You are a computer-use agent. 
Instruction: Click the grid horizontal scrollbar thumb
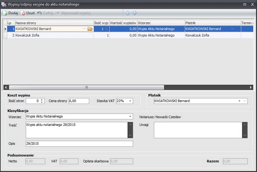[x=86, y=87]
